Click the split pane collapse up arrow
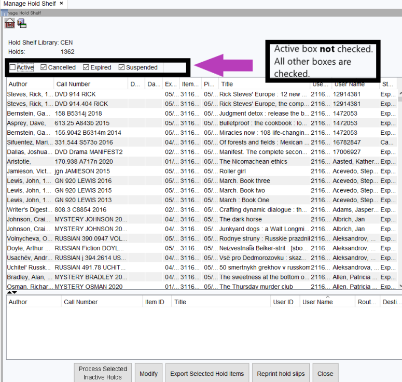402x382 pixels. 9,292
